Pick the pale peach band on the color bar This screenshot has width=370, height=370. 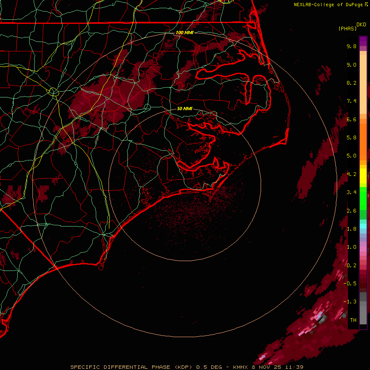tap(363, 85)
